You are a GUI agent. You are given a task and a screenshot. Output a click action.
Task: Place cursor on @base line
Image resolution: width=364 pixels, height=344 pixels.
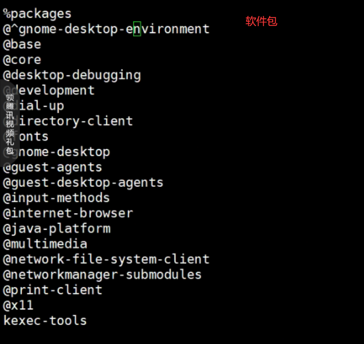(22, 44)
